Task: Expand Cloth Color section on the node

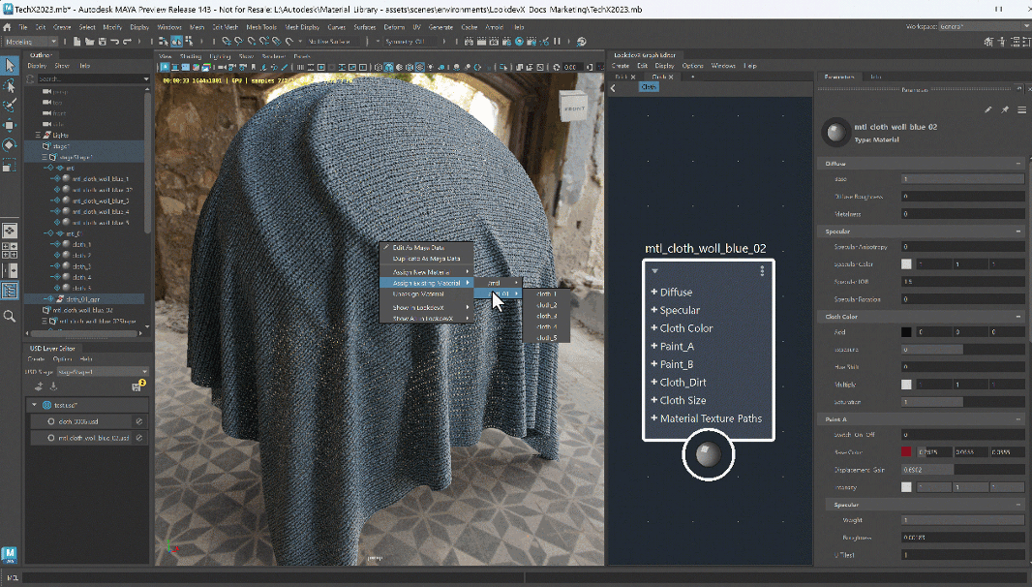Action: click(654, 328)
